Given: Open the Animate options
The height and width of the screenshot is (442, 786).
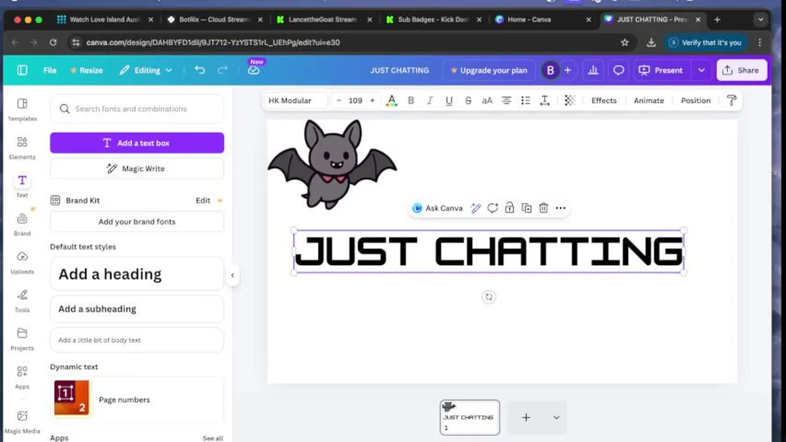Looking at the screenshot, I should (649, 101).
